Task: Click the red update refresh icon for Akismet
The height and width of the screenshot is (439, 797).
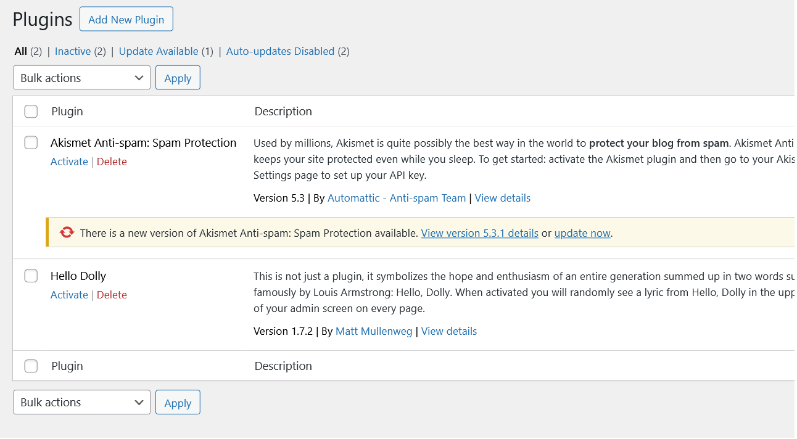Action: pos(67,232)
